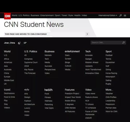Click Food & Drink link

click(x=9, y=97)
